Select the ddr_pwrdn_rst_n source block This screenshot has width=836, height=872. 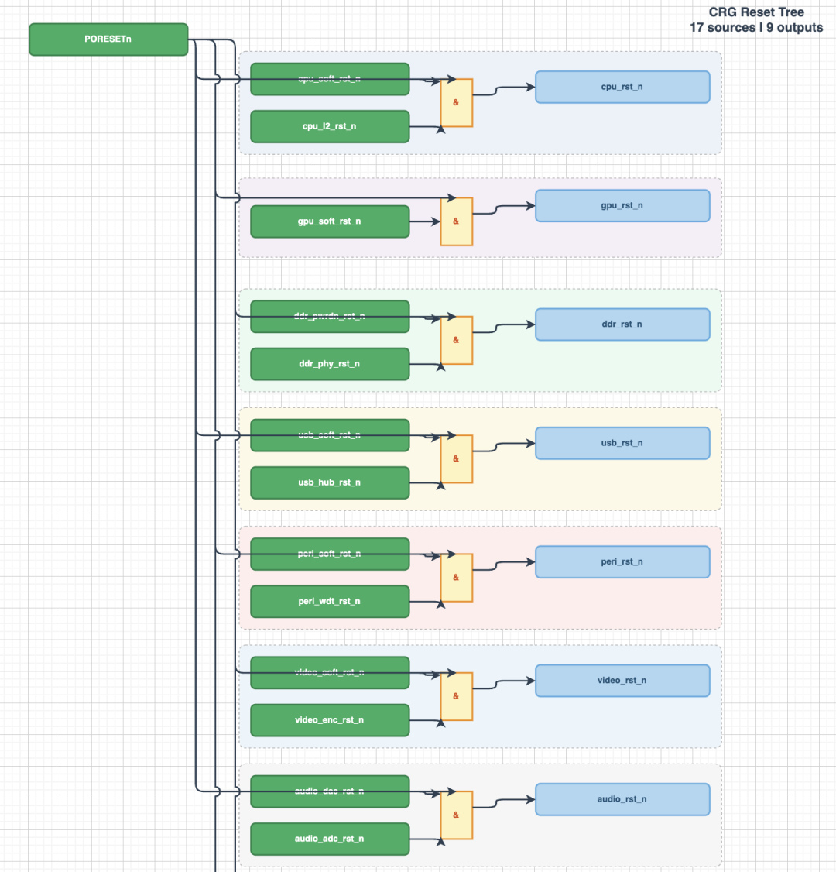tap(331, 317)
